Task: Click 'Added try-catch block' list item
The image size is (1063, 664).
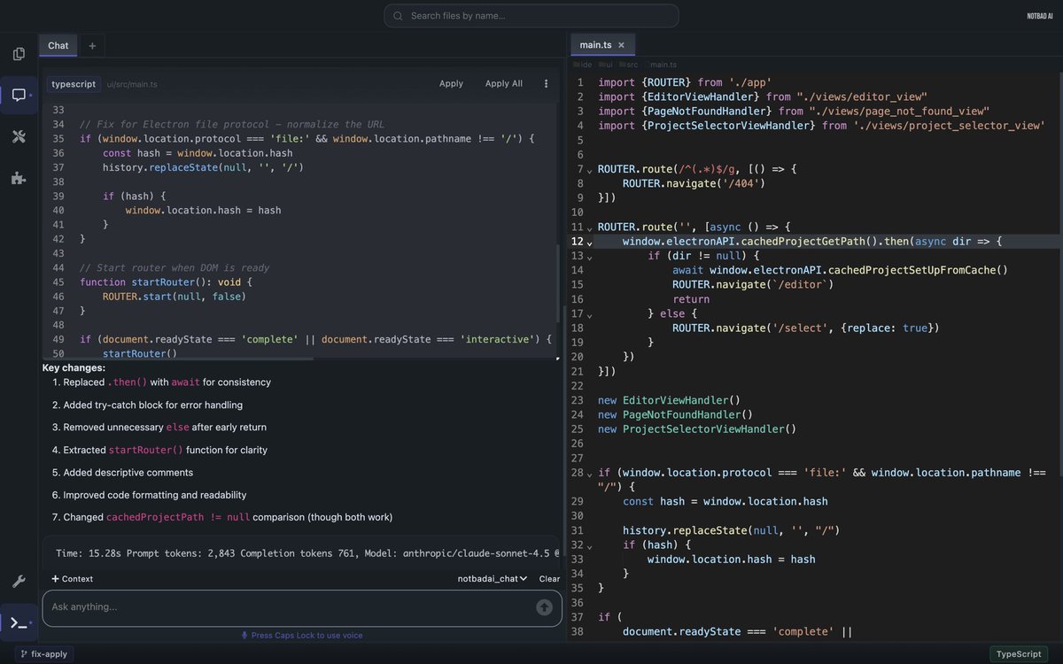Action: [x=152, y=405]
